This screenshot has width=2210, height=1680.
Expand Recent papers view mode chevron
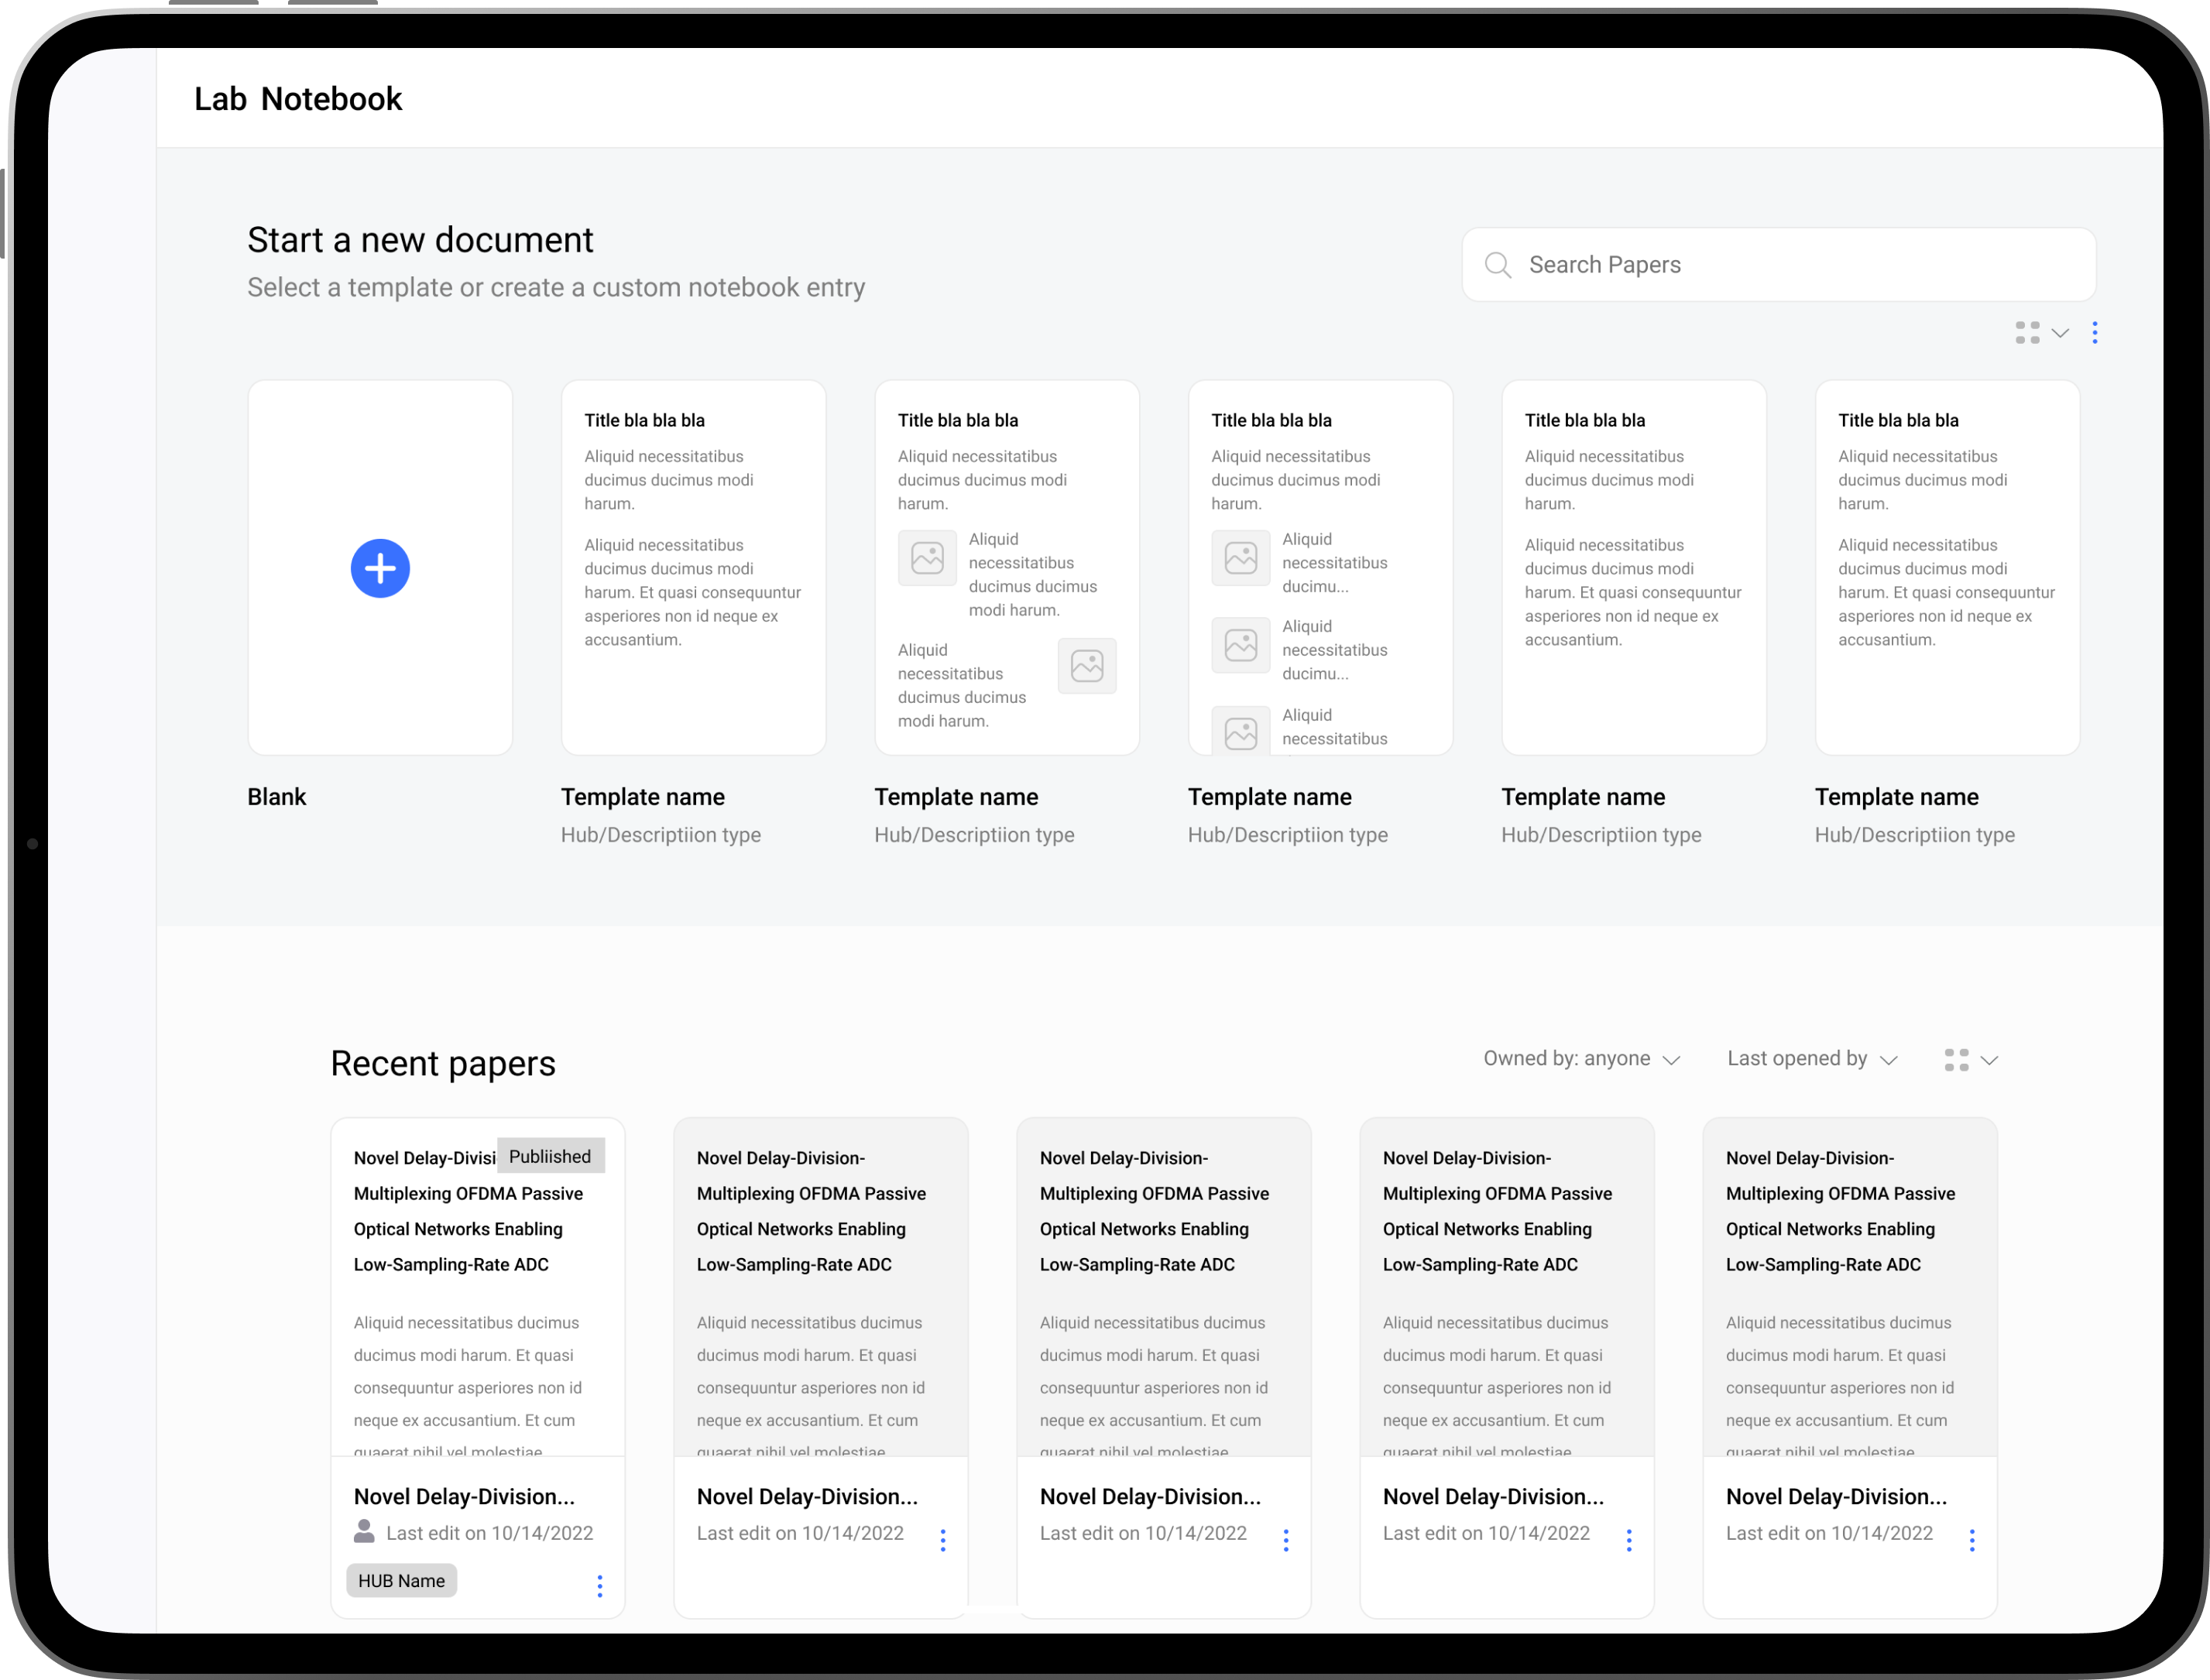click(x=1989, y=1060)
